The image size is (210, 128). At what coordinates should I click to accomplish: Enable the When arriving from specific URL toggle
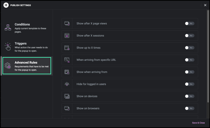(x=189, y=60)
